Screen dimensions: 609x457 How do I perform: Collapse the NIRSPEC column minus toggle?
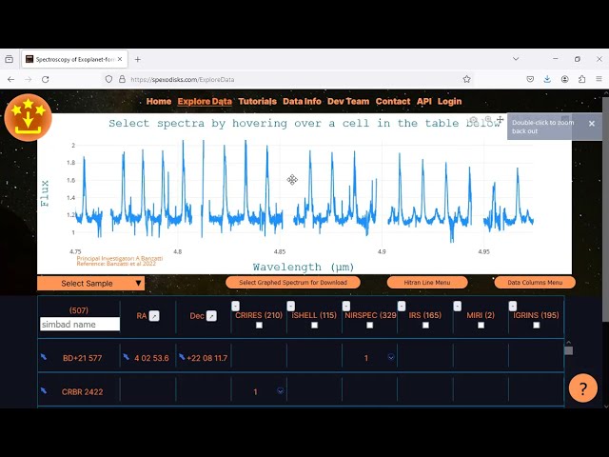[x=346, y=306]
